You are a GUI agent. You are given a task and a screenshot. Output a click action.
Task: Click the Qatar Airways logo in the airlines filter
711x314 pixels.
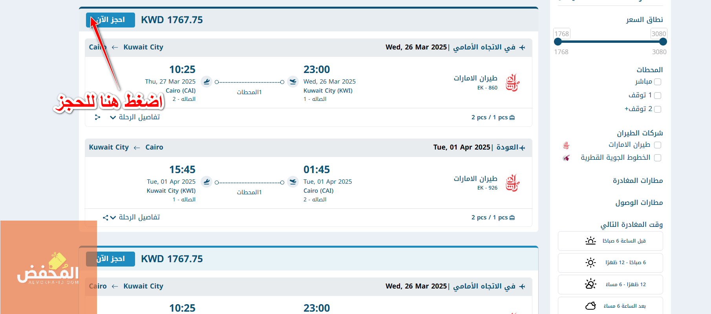(566, 158)
